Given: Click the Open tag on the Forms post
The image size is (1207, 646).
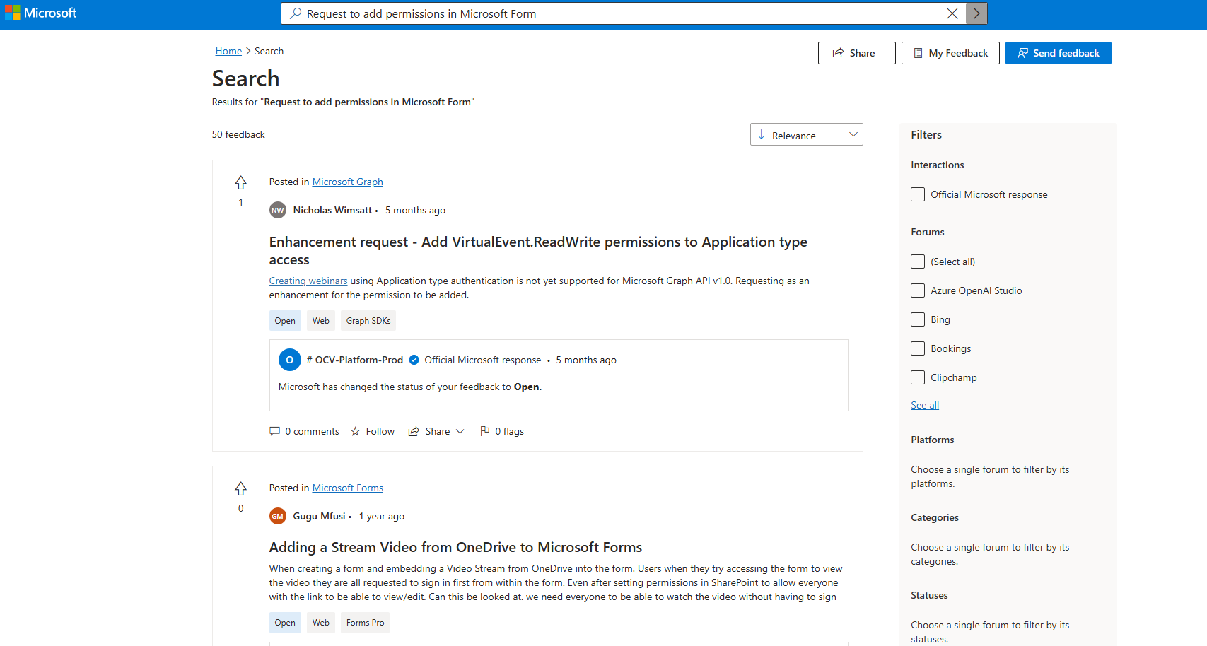Looking at the screenshot, I should coord(285,623).
